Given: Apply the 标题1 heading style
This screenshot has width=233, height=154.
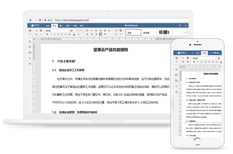Looking at the screenshot, I should 164,32.
